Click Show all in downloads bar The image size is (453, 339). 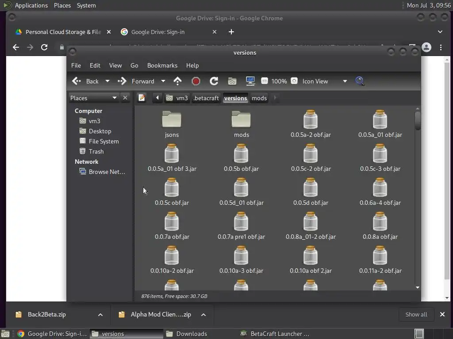[x=416, y=314]
